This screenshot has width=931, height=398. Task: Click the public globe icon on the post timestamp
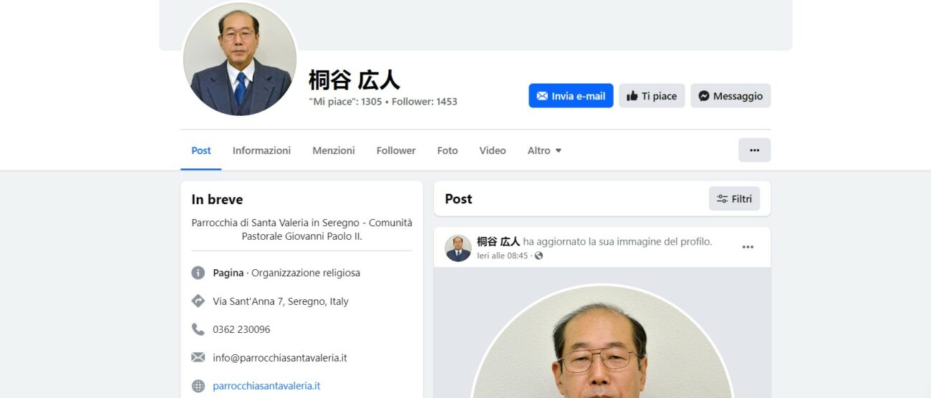[x=539, y=256]
